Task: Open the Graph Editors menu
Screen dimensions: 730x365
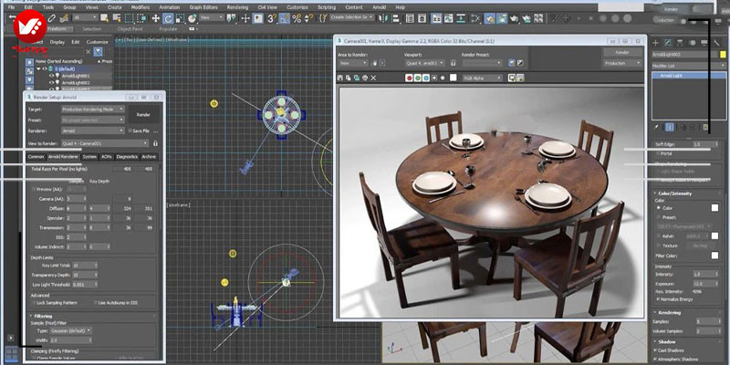Action: (203, 7)
